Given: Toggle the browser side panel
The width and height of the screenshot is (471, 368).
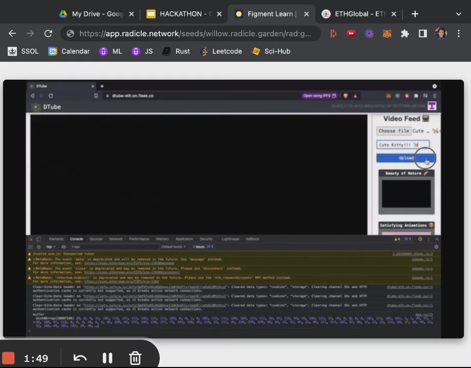Looking at the screenshot, I should point(423,34).
